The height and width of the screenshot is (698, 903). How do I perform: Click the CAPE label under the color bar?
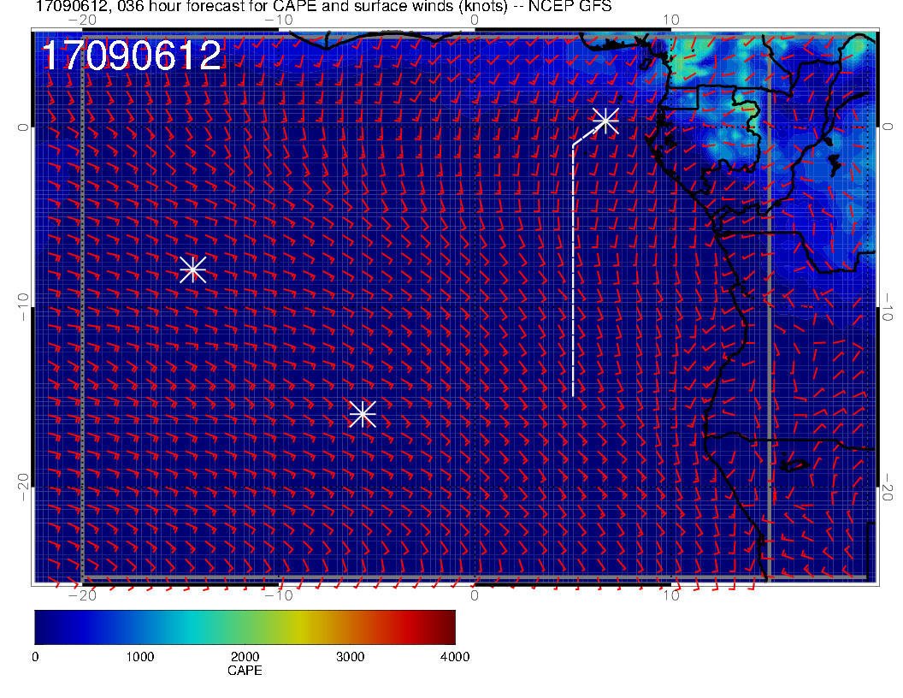pyautogui.click(x=245, y=671)
